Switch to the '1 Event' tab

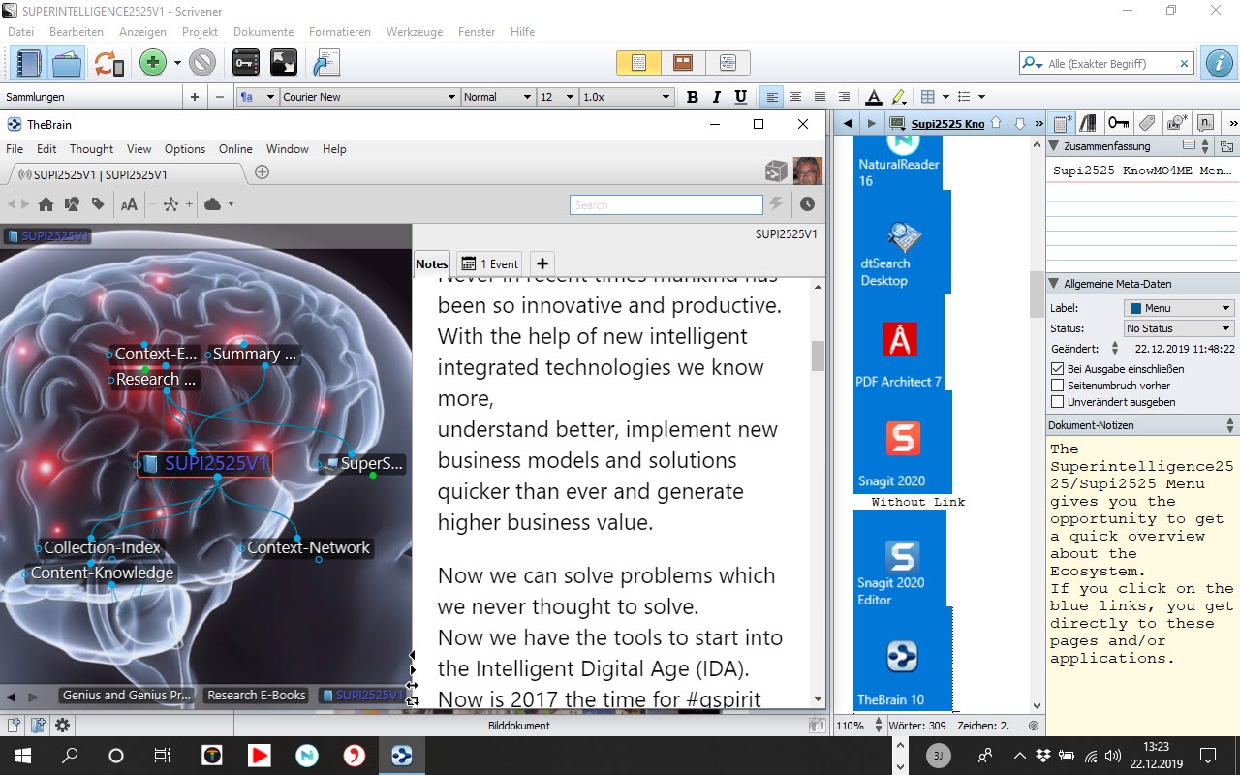pos(489,263)
